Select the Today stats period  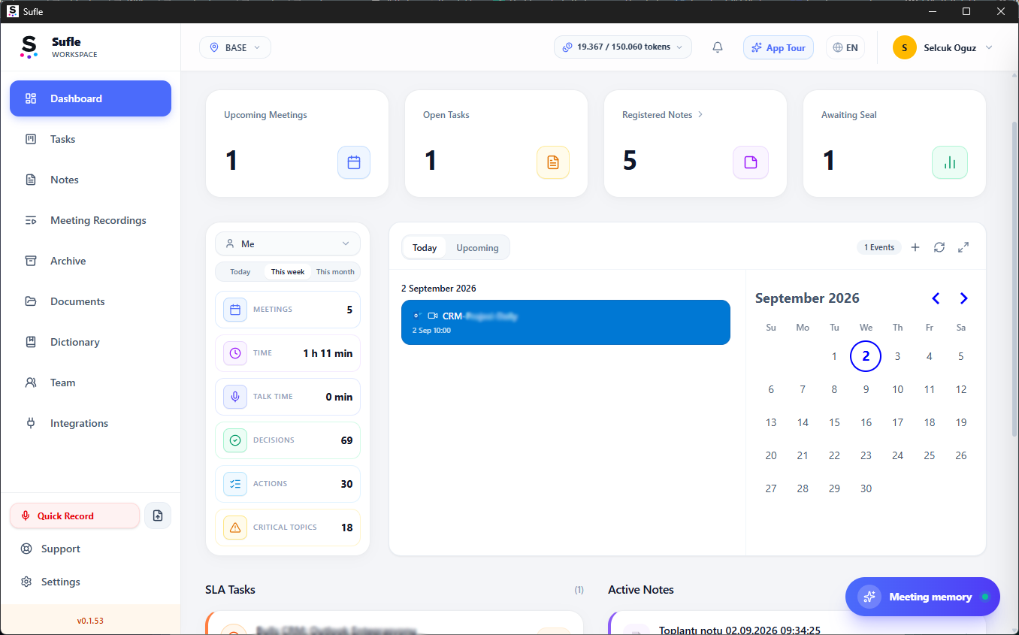coord(240,271)
